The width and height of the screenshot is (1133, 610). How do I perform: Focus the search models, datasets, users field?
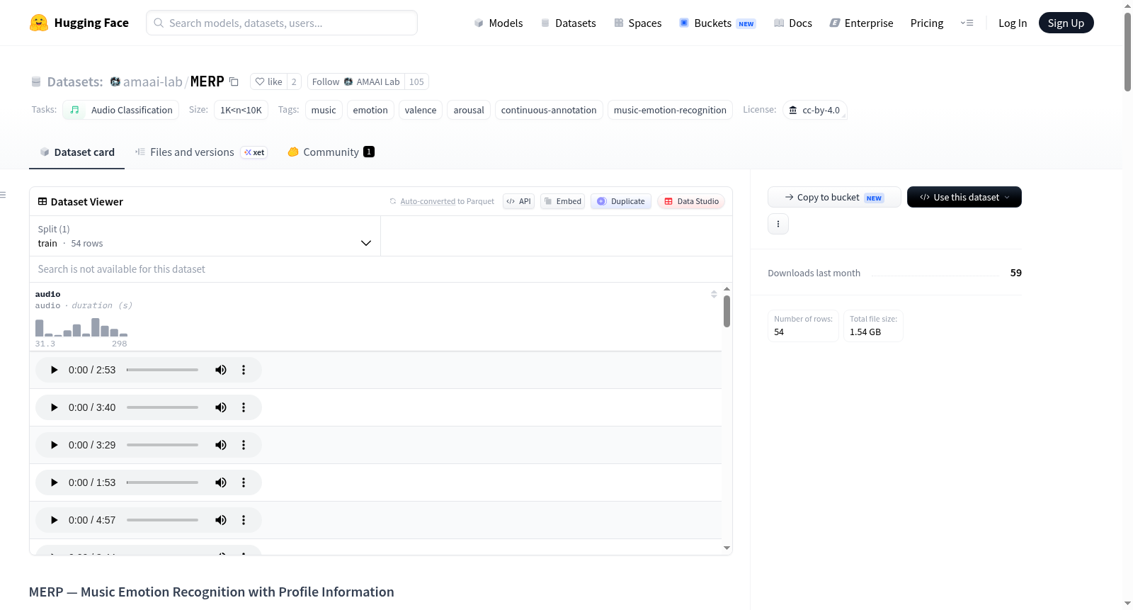282,23
